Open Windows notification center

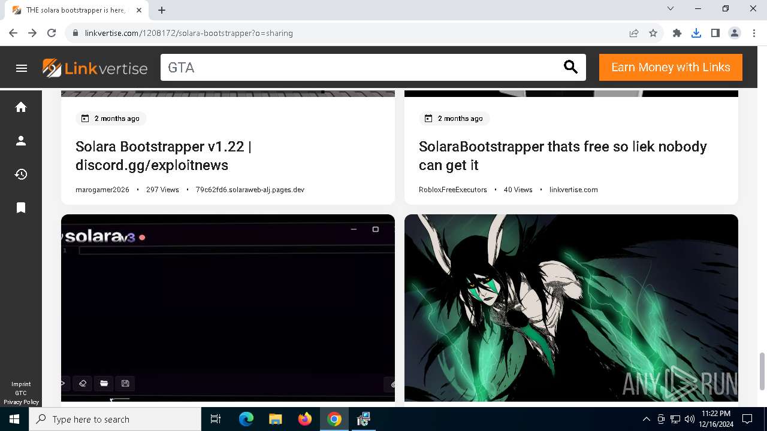point(747,419)
